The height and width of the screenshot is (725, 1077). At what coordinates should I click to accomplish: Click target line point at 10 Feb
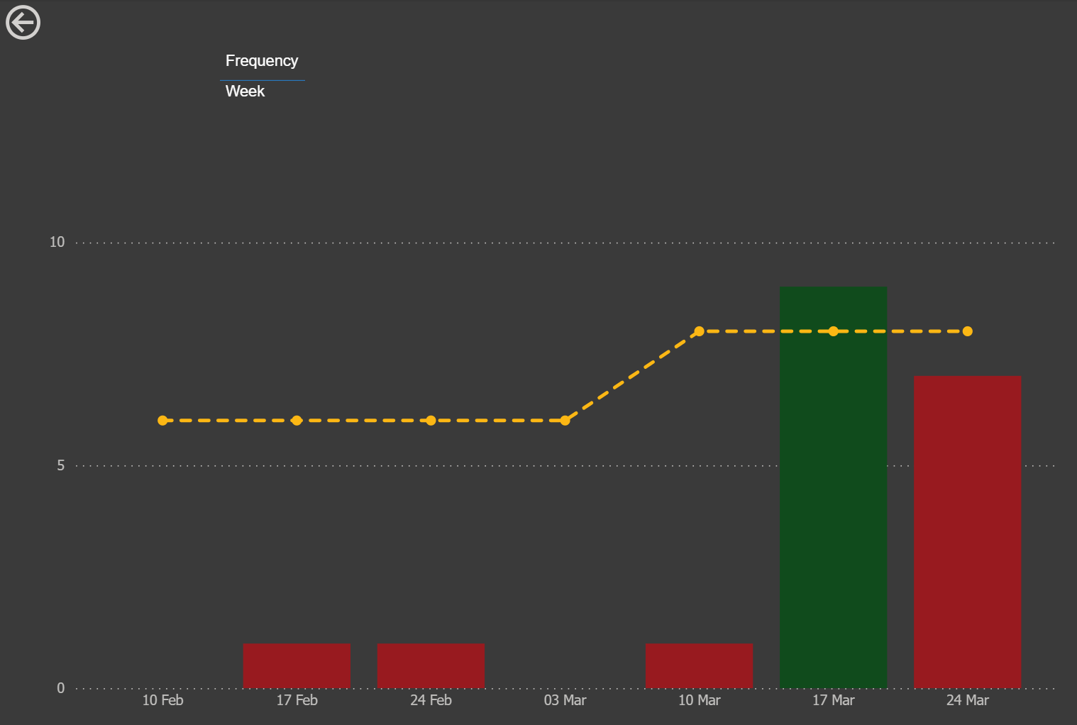[x=162, y=421]
